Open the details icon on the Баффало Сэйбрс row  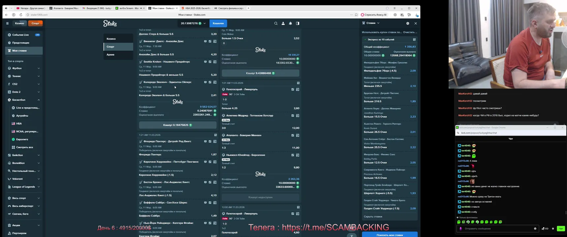click(215, 203)
